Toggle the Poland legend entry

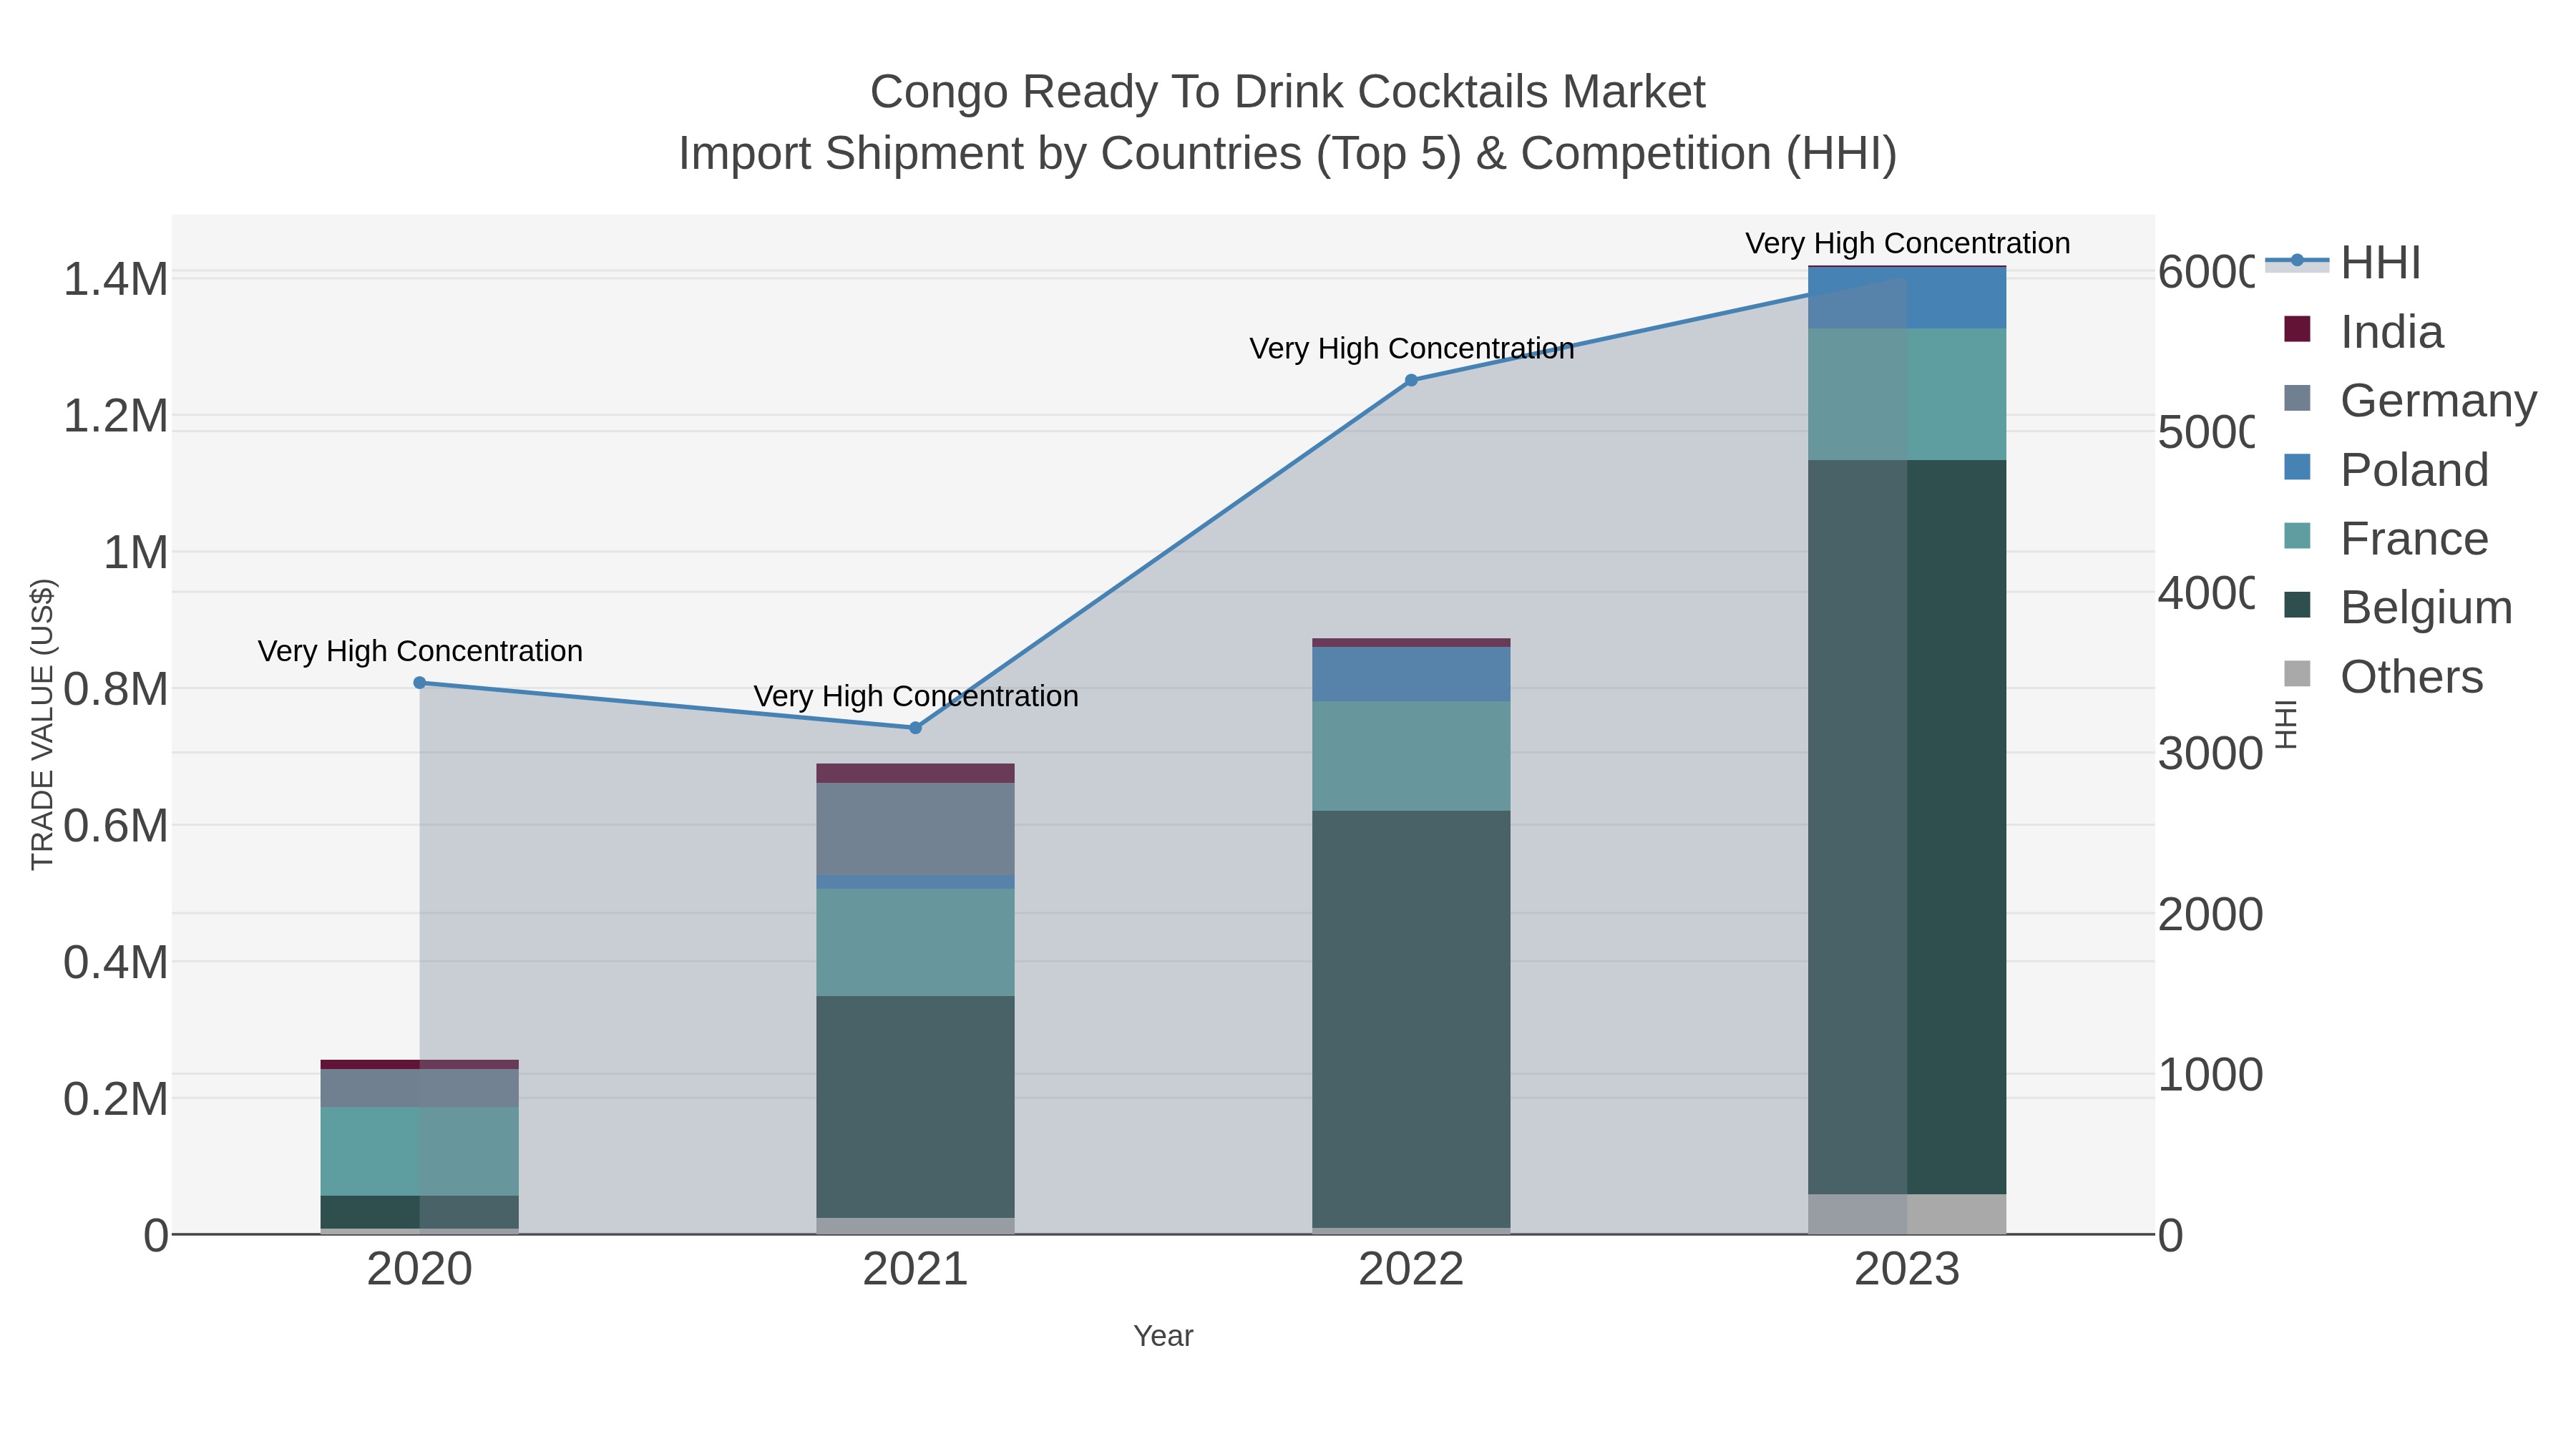tap(2386, 470)
